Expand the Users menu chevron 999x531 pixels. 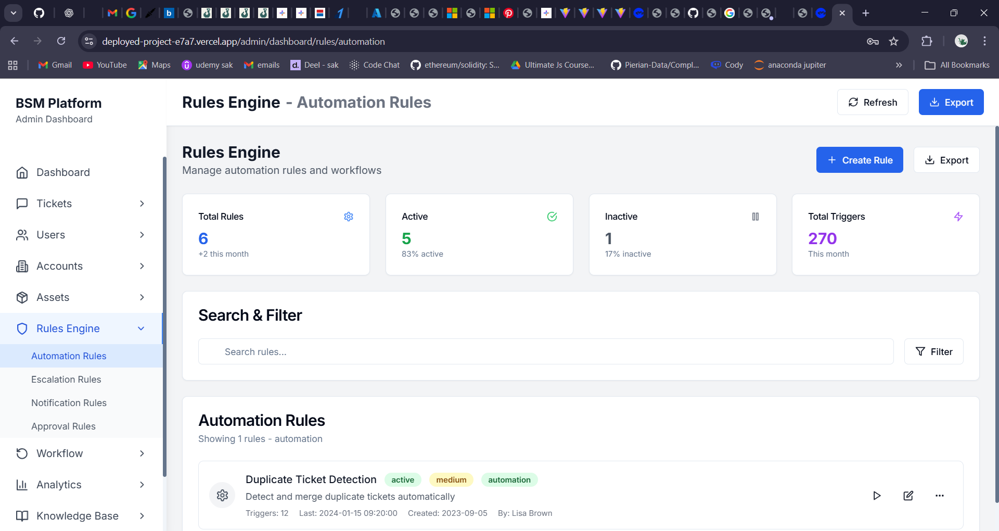142,235
